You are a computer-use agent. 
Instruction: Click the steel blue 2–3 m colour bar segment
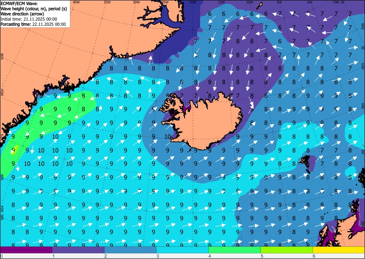[x=131, y=250]
